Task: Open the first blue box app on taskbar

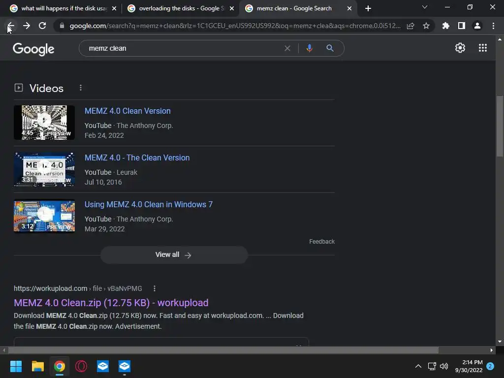Action: point(103,366)
